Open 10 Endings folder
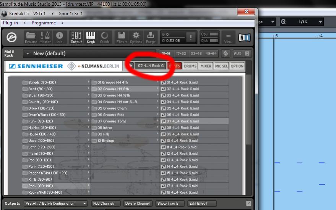 pos(125,141)
